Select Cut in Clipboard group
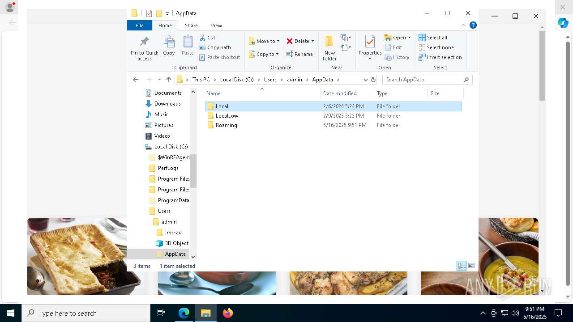The image size is (573, 322). tap(207, 38)
